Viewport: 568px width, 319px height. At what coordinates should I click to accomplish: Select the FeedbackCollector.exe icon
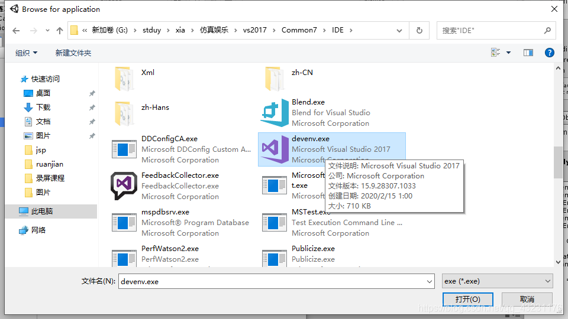[x=124, y=186]
